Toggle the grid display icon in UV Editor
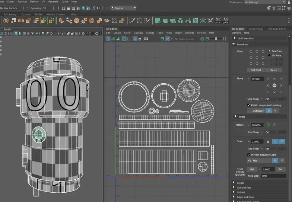Viewport: 292px width, 202px height. [135, 39]
